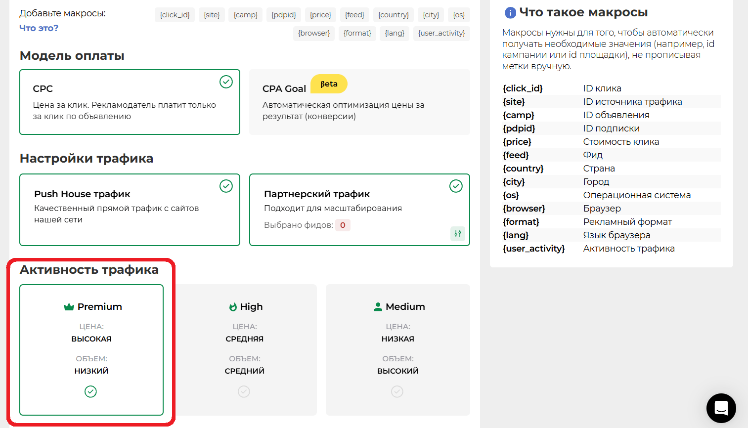Click the selected feeds count 0 badge
Image resolution: width=748 pixels, height=428 pixels.
click(343, 225)
